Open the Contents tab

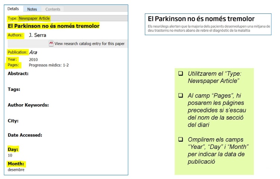(53, 9)
